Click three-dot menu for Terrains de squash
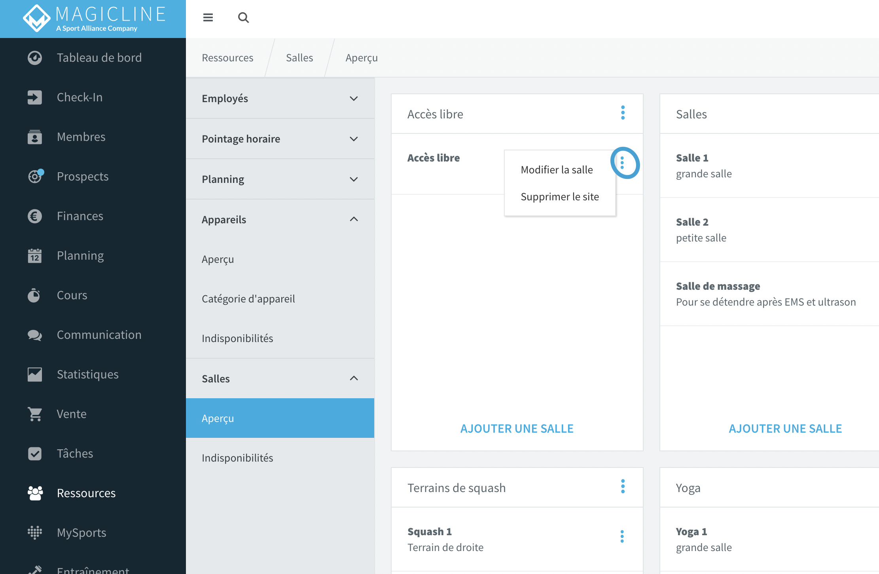 [x=623, y=487]
